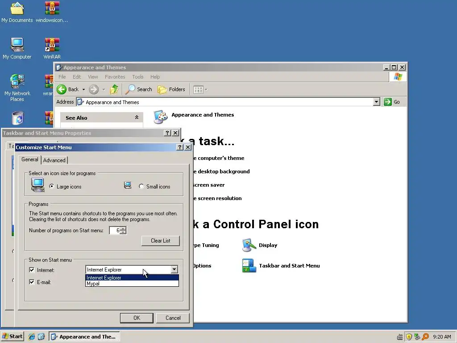Screen dimensions: 457x343
Task: Open the Help menu
Action: point(155,77)
